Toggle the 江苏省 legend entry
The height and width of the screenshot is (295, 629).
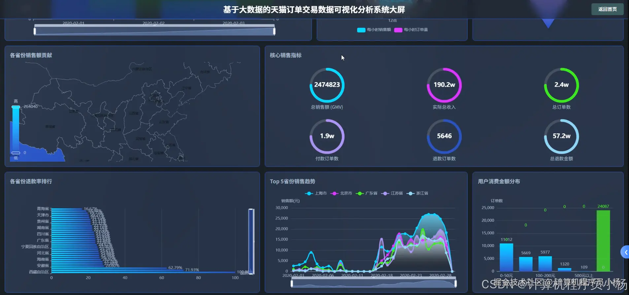tap(392, 193)
